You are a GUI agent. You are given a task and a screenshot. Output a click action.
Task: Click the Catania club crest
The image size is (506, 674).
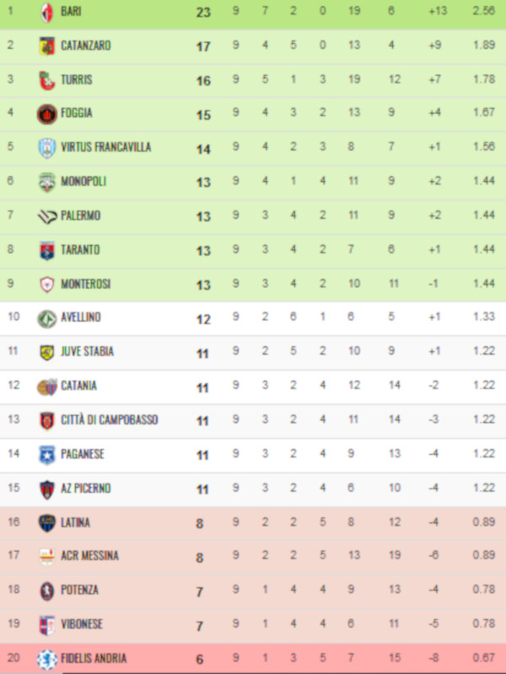[x=46, y=387]
